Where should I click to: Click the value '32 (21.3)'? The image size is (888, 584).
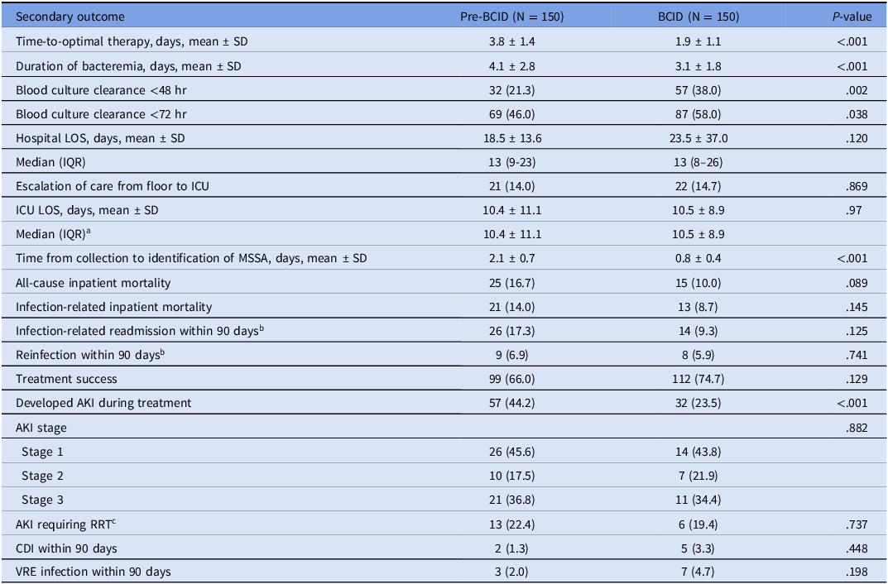coord(512,90)
